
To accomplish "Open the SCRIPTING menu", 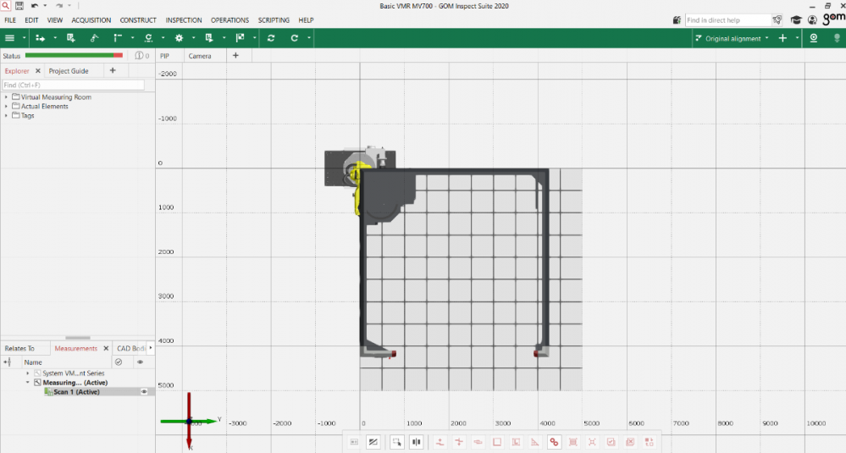I will (x=274, y=20).
